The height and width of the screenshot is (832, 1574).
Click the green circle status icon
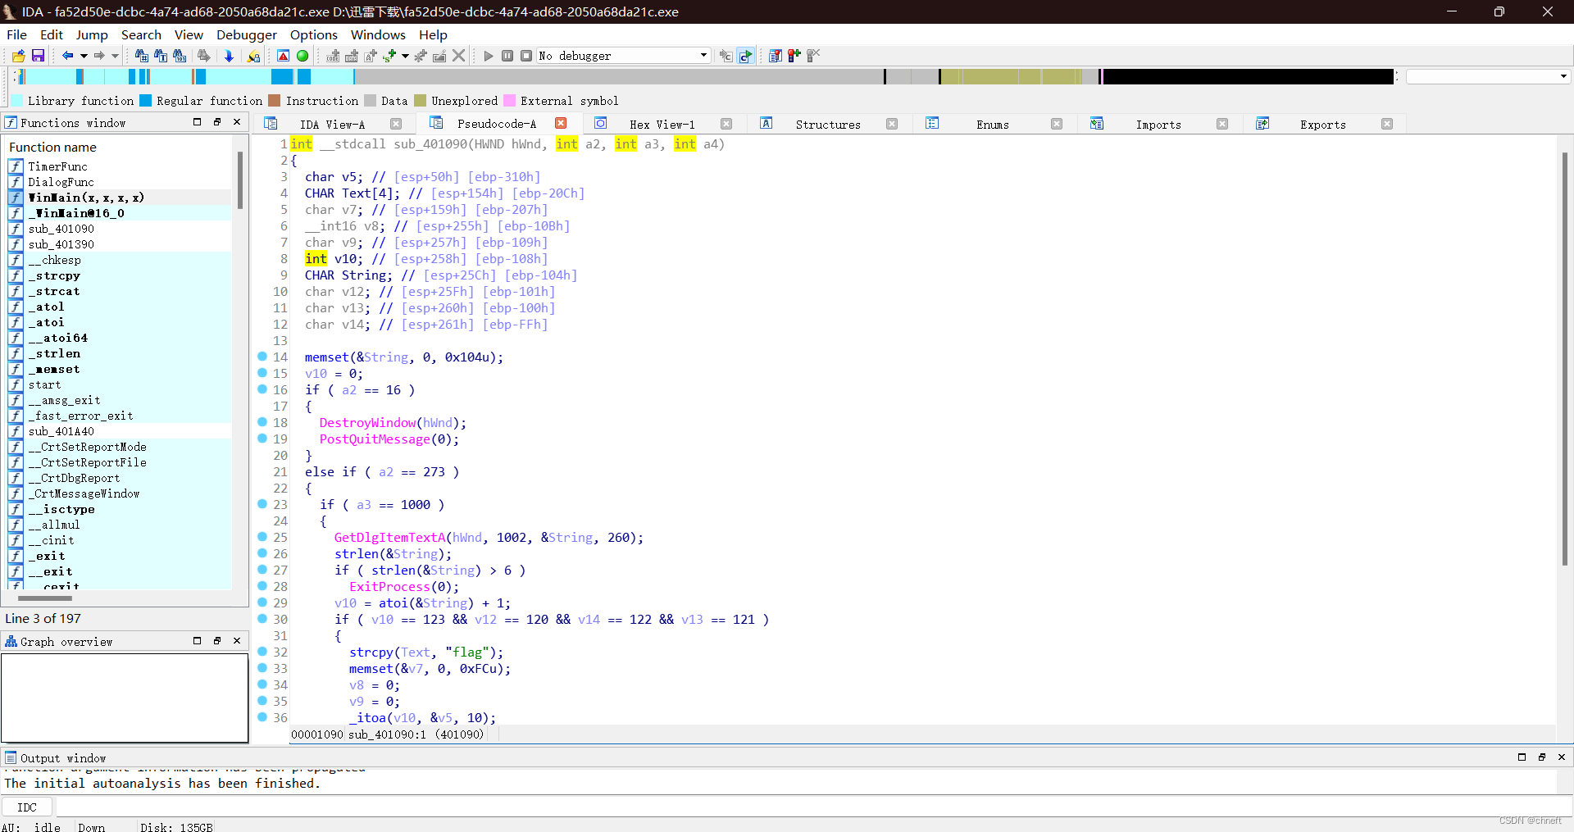coord(303,56)
